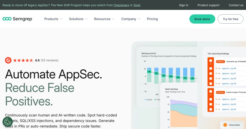The height and width of the screenshot is (129, 246).
Task: Click the CRITICAL badge beside lodash.merge
Action: coord(220,92)
